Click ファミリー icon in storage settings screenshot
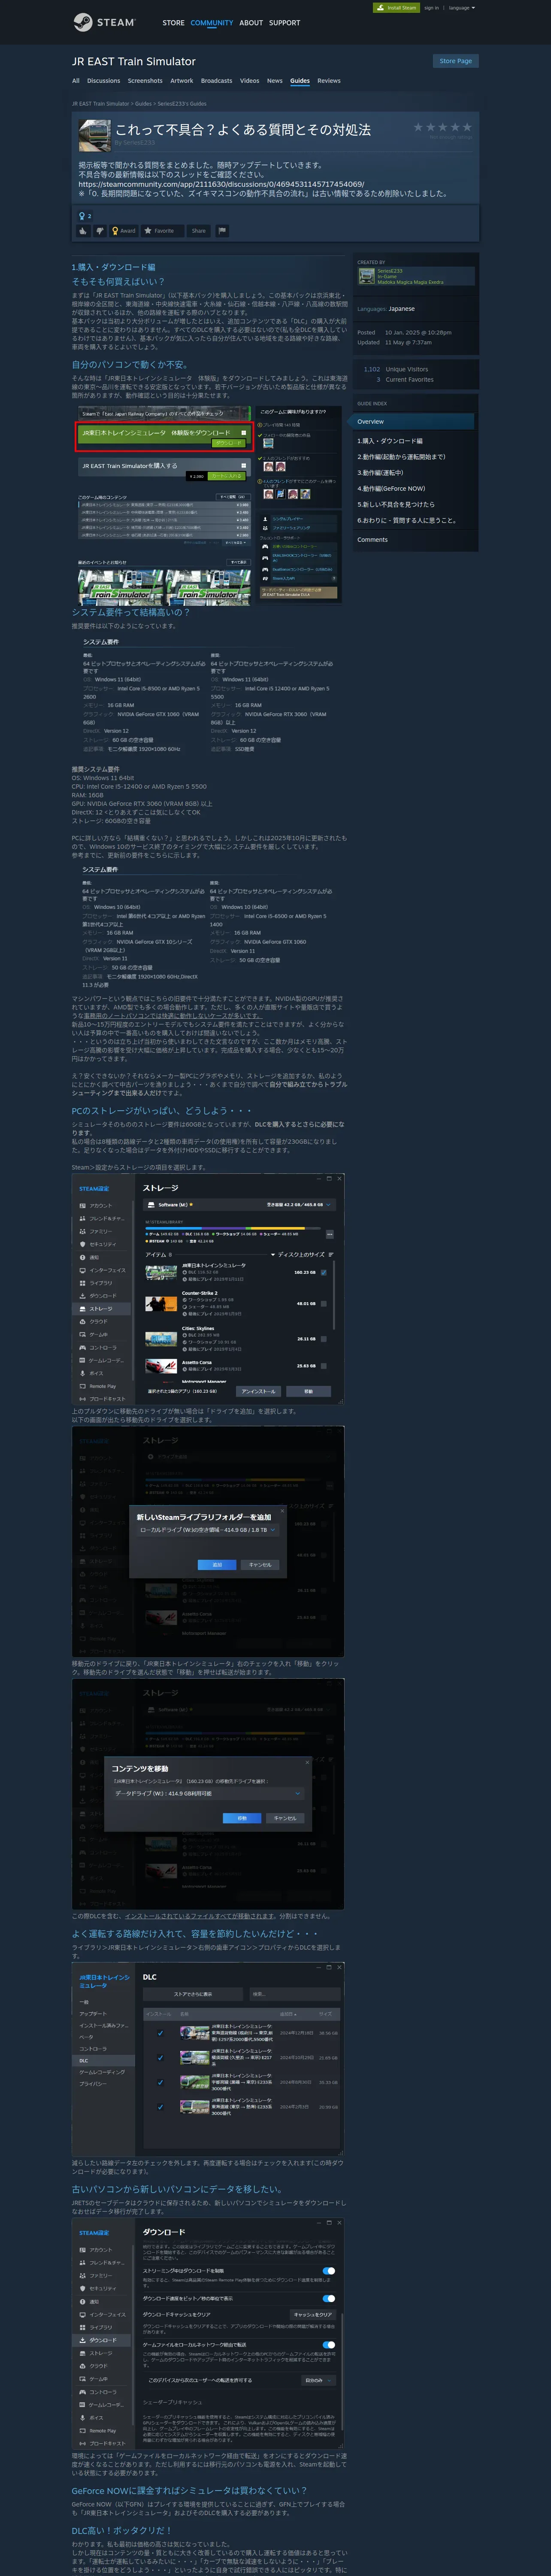Screen dimensions: 551x2576 click(x=82, y=1231)
